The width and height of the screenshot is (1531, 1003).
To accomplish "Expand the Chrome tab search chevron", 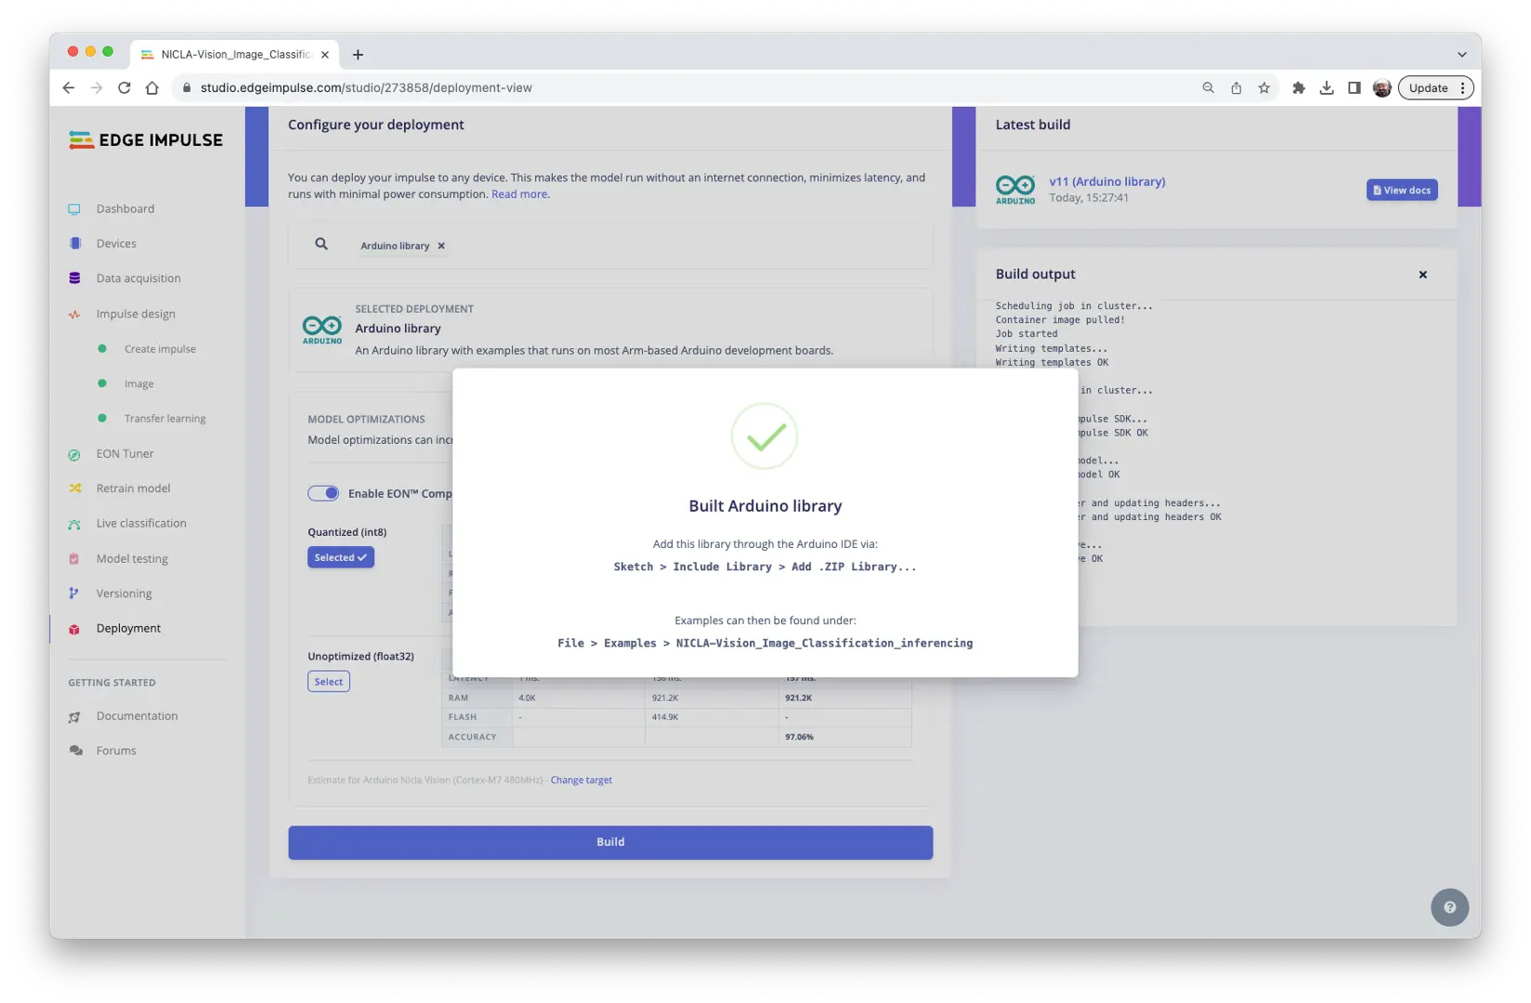I will [1461, 55].
